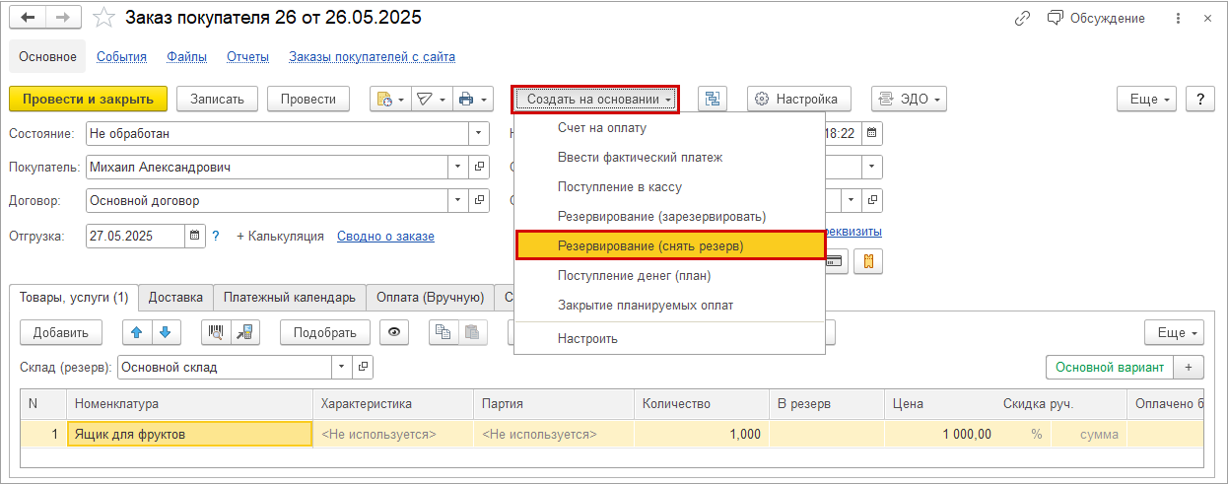Screen dimensions: 1228x484
Task: Click the load from data terminal icon
Action: click(x=244, y=332)
